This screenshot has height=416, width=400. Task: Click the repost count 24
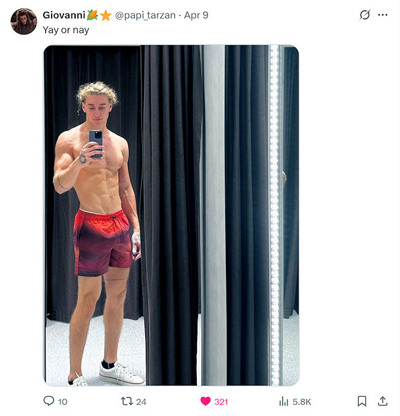coord(141,402)
